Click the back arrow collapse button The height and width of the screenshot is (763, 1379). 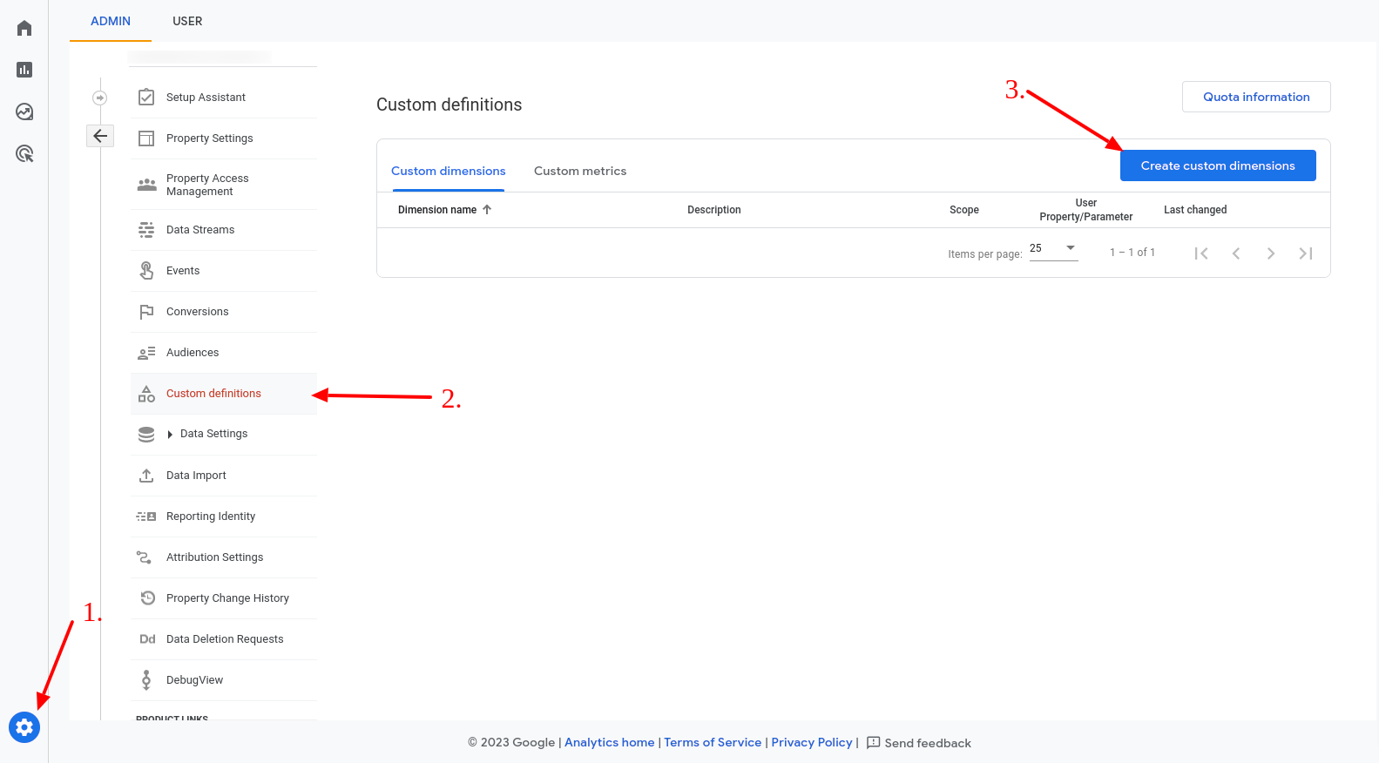click(x=100, y=136)
